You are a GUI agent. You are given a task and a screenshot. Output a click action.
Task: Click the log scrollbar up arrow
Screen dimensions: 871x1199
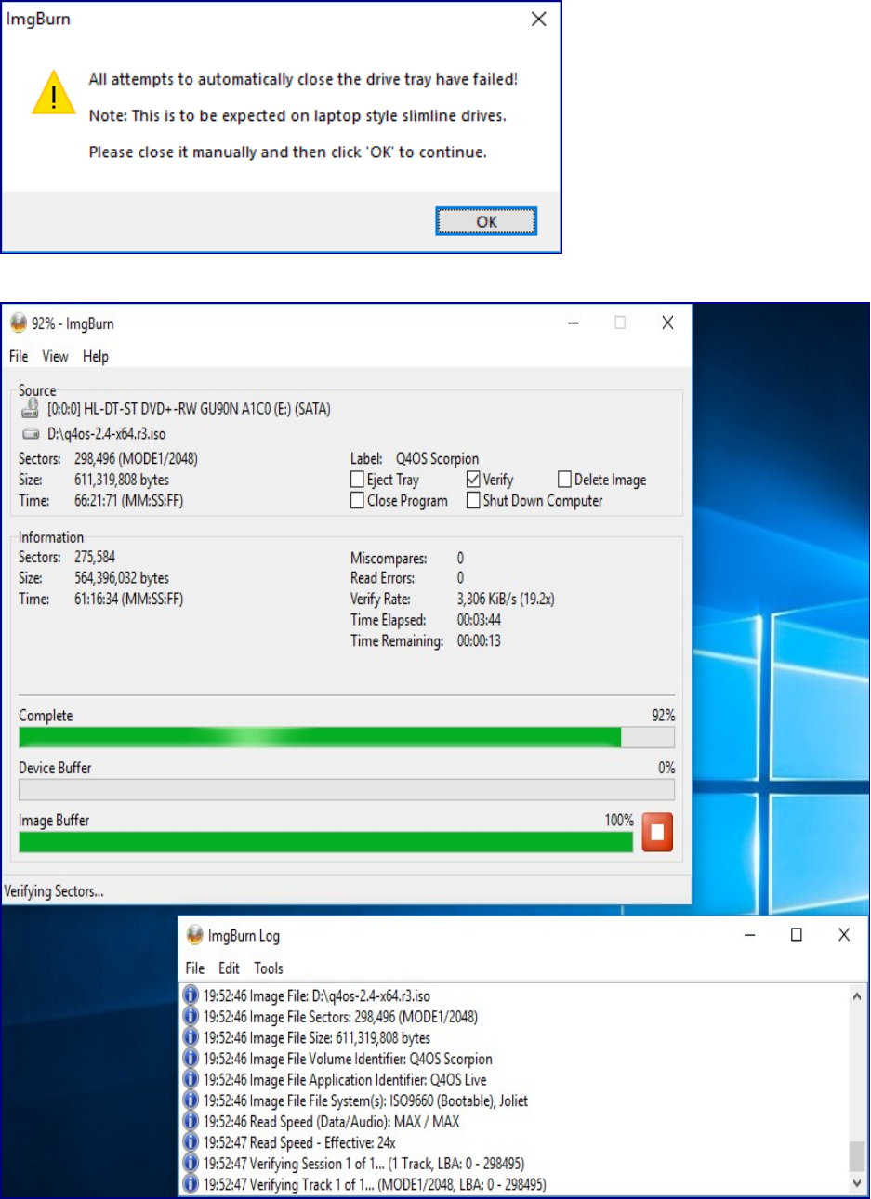857,996
